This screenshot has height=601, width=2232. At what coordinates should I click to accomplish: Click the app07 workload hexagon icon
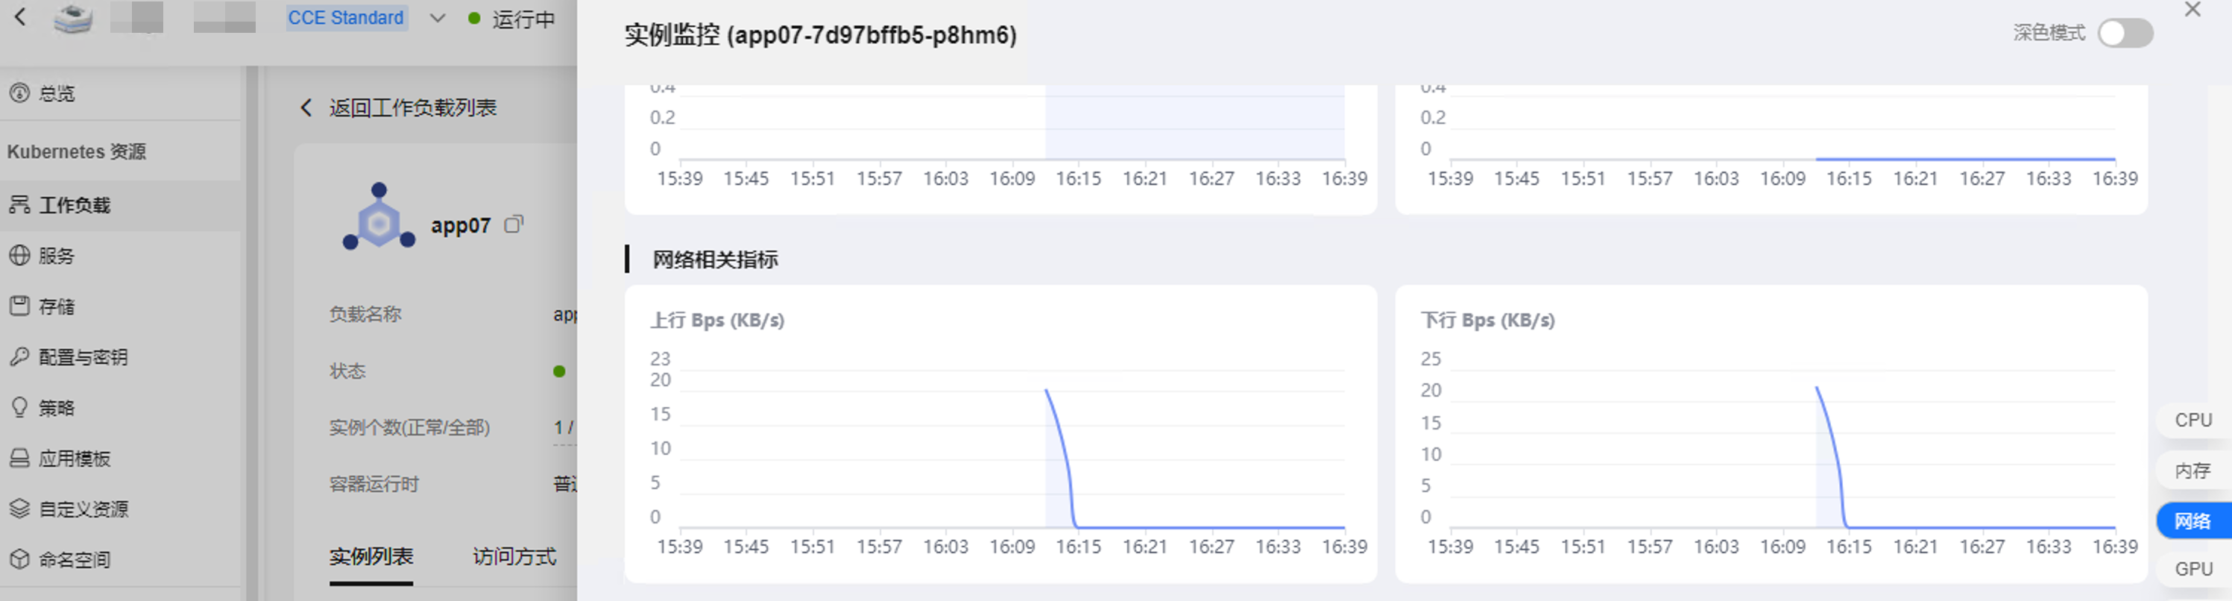(x=379, y=218)
